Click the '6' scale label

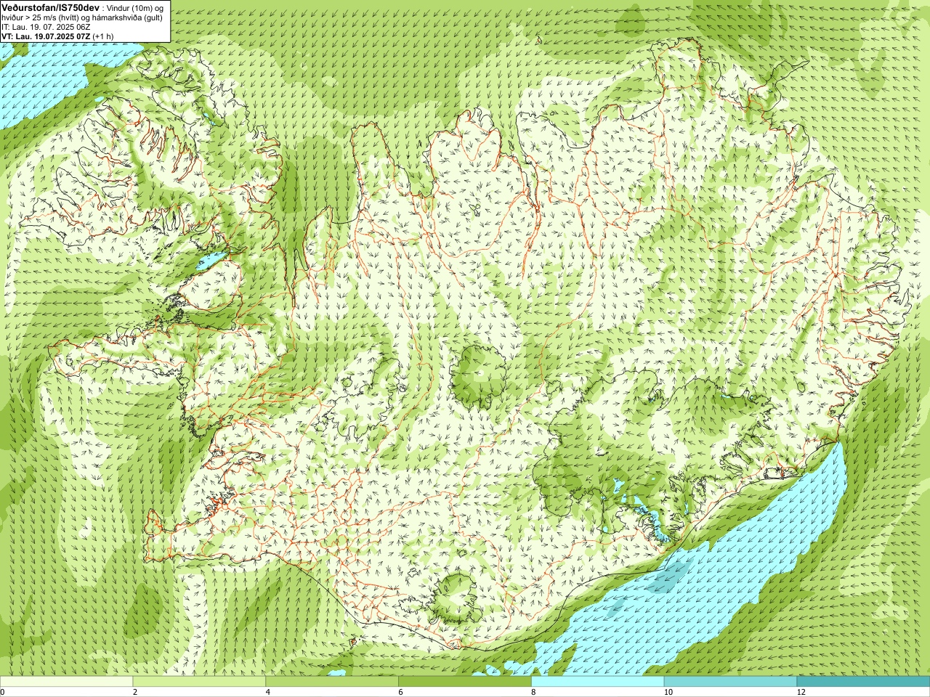click(401, 692)
